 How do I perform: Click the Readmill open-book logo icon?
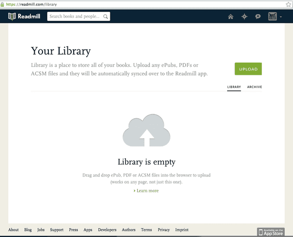(12, 17)
